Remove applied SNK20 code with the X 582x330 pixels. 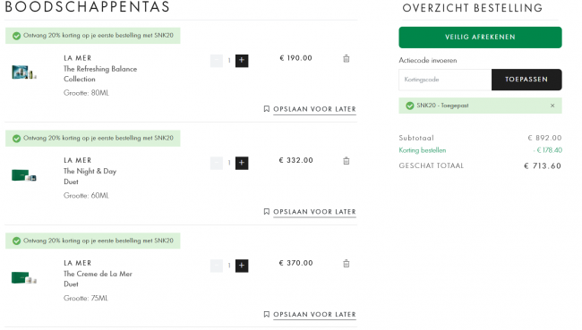(x=552, y=106)
